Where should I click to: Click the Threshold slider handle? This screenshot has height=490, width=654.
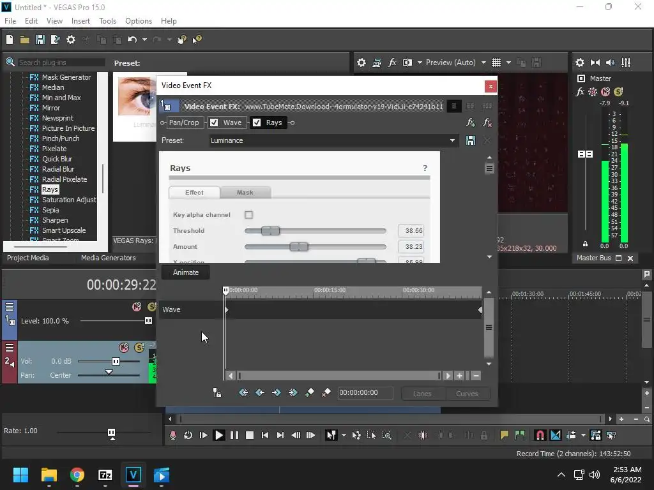[270, 231]
